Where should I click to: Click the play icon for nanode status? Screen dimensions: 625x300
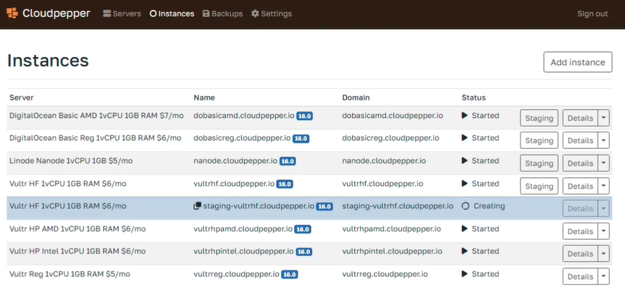pyautogui.click(x=464, y=160)
